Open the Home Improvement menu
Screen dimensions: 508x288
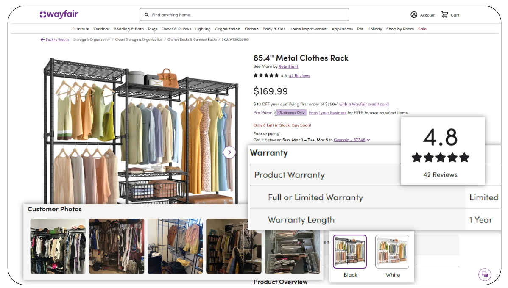click(308, 29)
